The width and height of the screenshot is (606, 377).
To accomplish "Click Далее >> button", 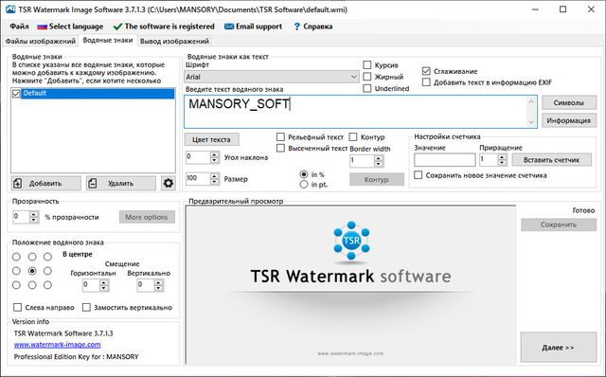I will pos(558,348).
